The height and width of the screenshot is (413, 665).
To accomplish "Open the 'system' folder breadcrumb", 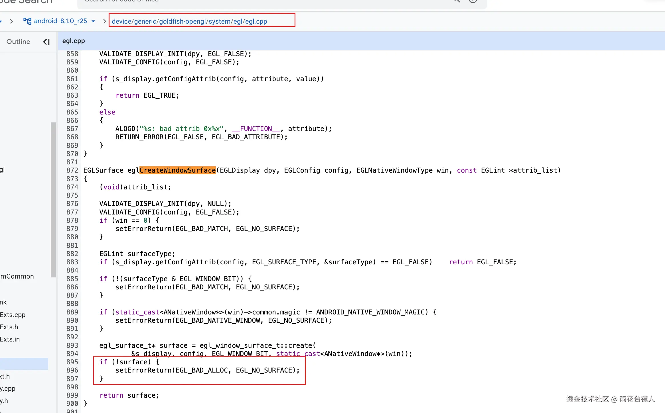I will (220, 21).
